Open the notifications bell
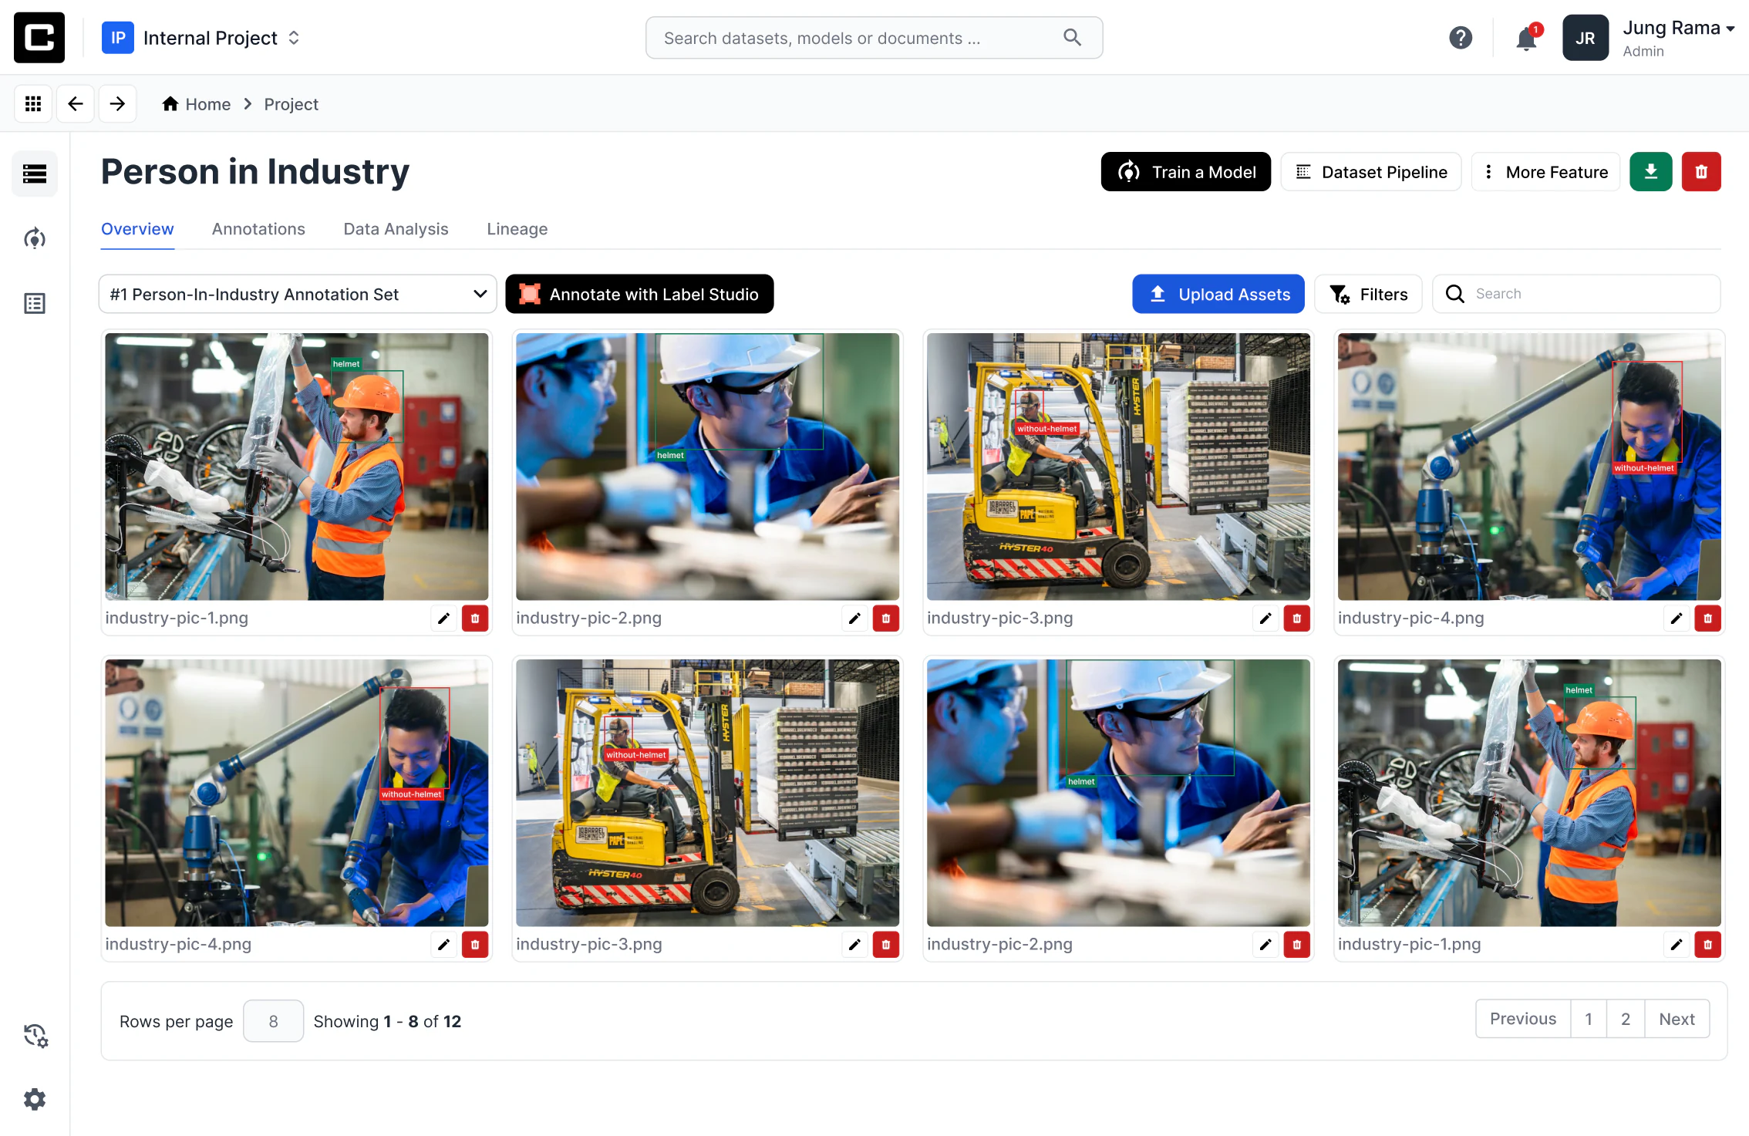Image resolution: width=1749 pixels, height=1136 pixels. tap(1526, 38)
